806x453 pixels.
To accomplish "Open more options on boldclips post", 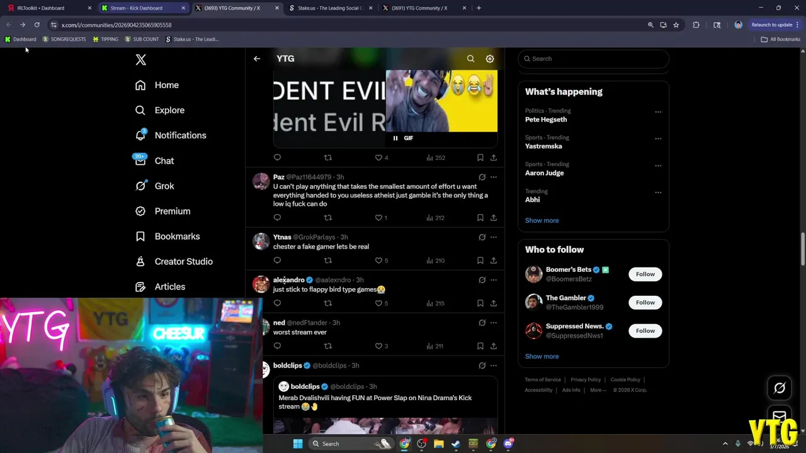I will [494, 366].
